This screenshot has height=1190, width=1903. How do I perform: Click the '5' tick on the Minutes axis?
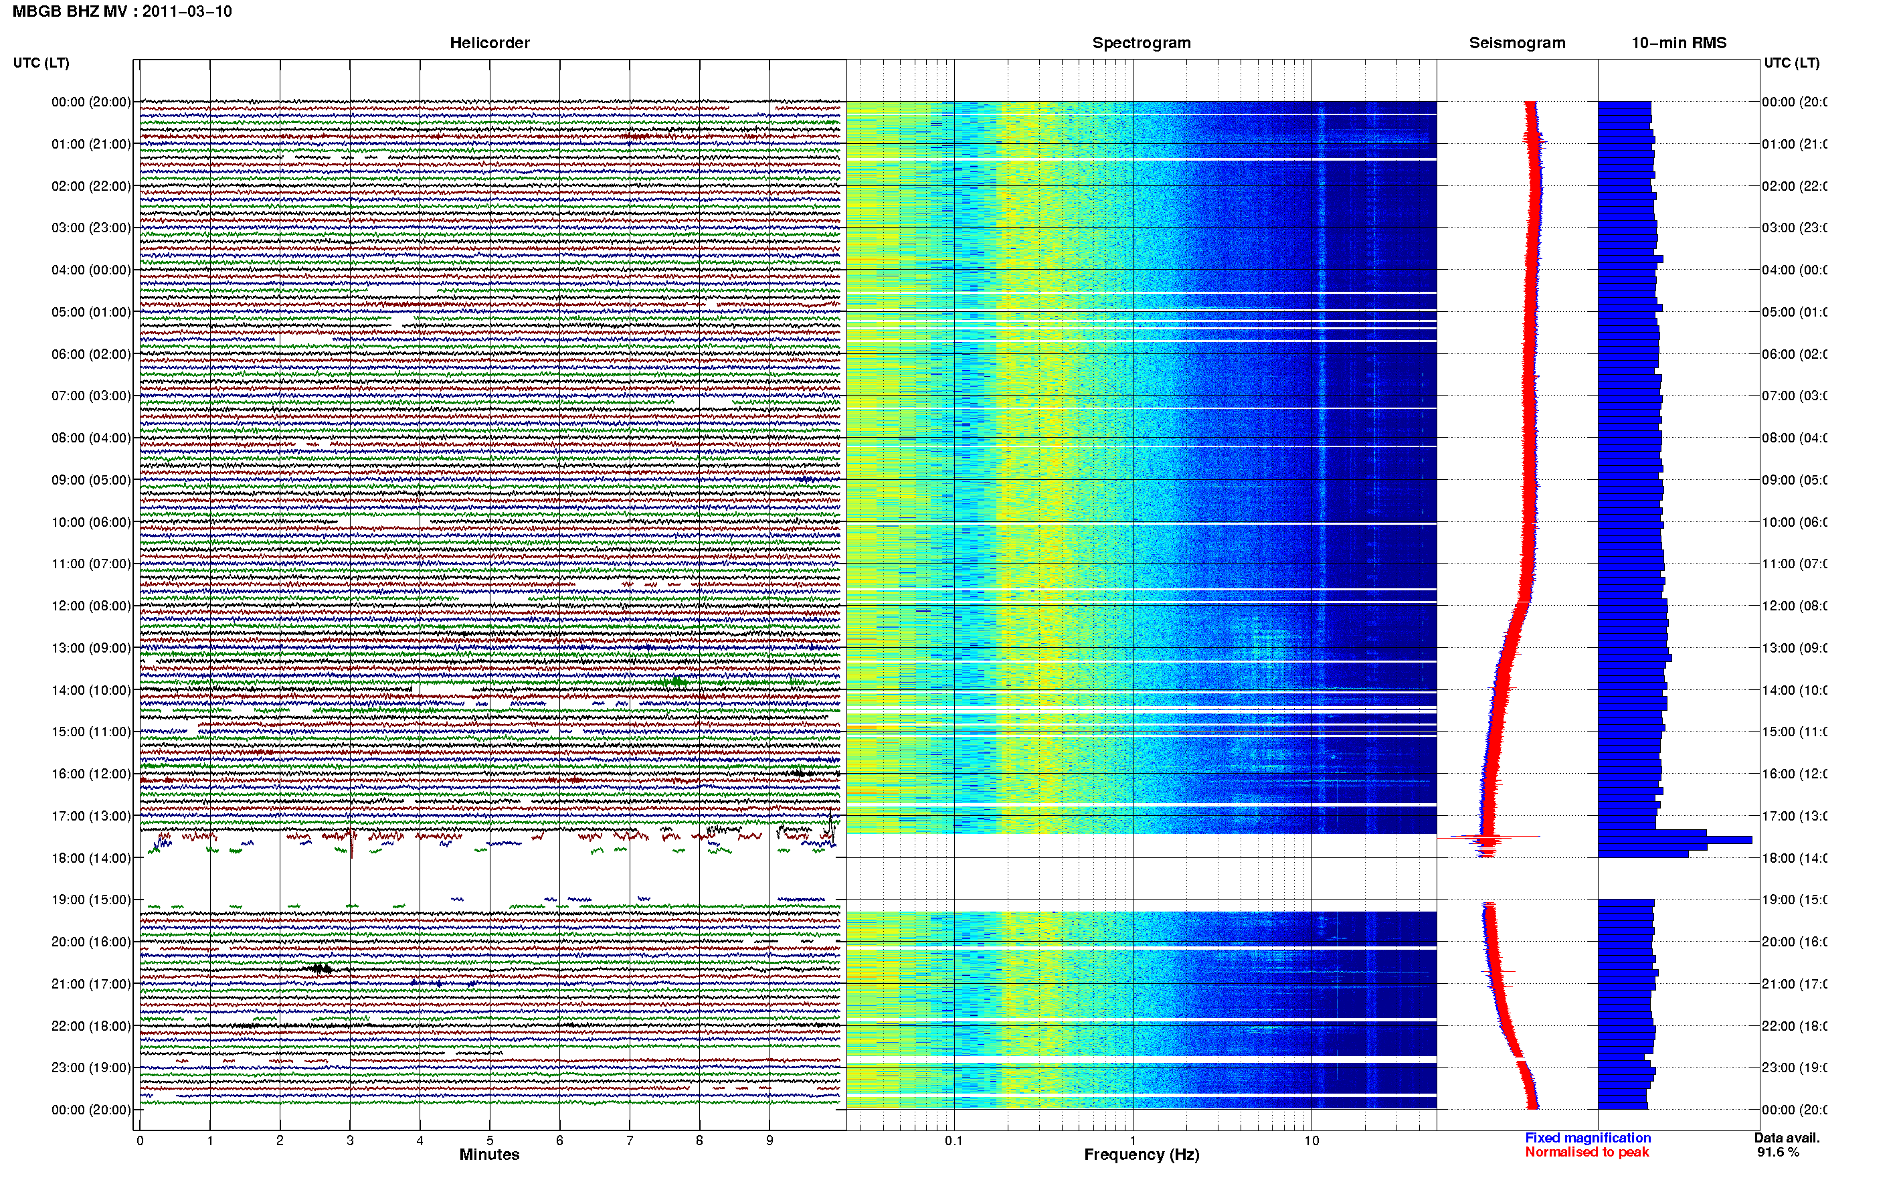490,1140
